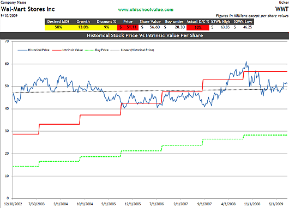This screenshot has height=208, width=289.
Task: Select the 50 y-axis label
Action: (7, 87)
